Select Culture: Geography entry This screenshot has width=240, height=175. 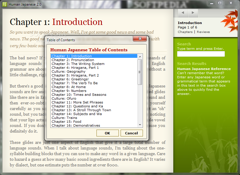(94, 71)
